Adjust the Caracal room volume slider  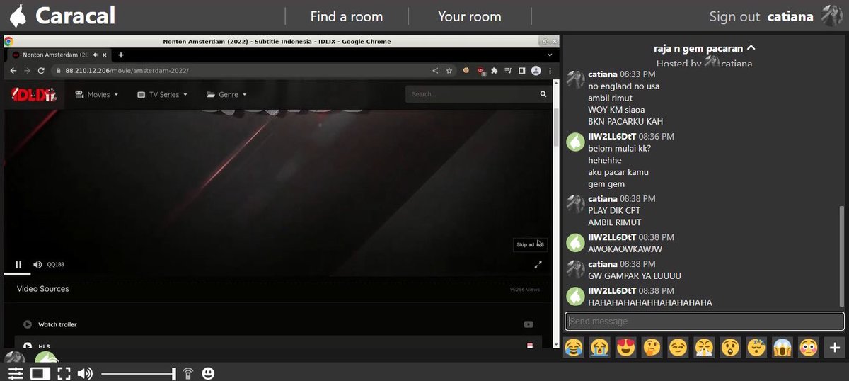(138, 373)
